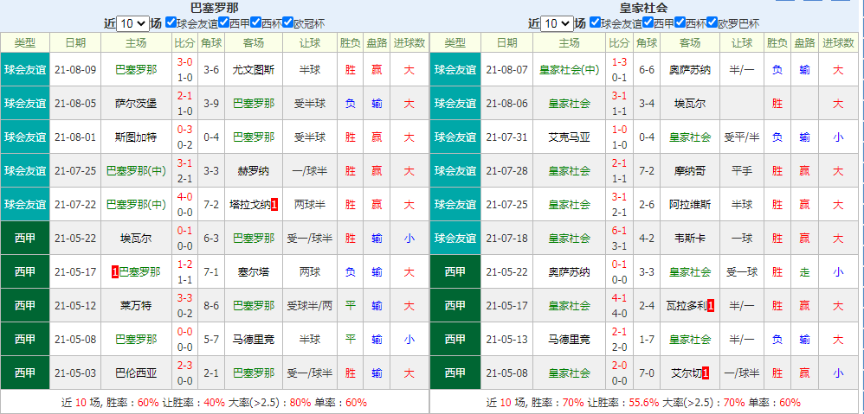Toggle 球会友谊 checkbox in the 巴塞罗那 panel

click(x=171, y=22)
